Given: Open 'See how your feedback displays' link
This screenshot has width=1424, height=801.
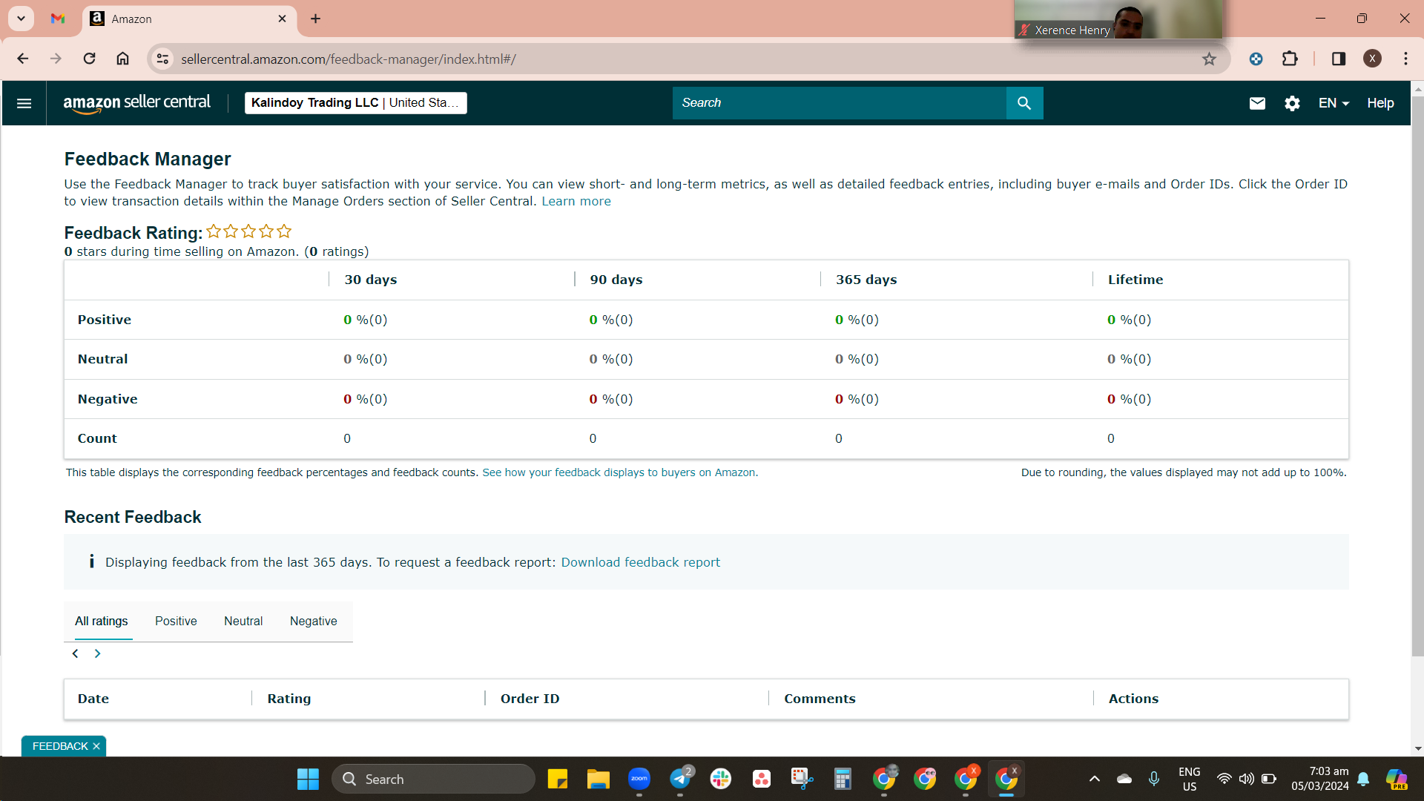Looking at the screenshot, I should coord(620,472).
